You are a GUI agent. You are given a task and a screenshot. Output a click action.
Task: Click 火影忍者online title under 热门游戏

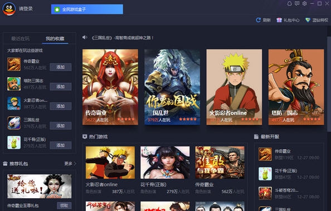(x=101, y=184)
